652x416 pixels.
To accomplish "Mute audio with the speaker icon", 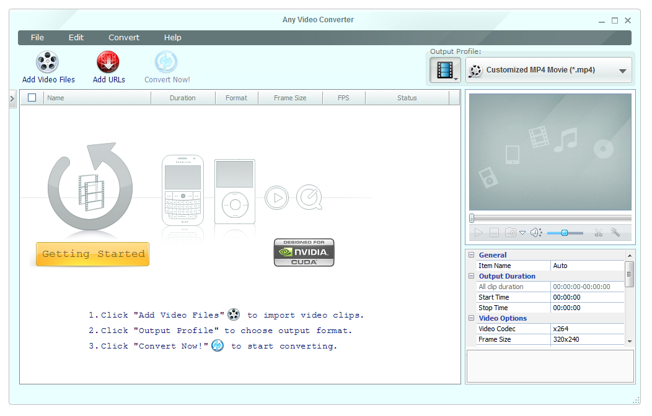I will click(536, 233).
